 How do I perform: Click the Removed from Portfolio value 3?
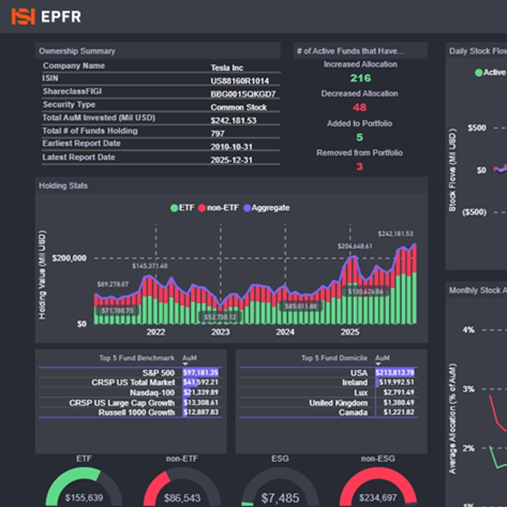pyautogui.click(x=360, y=167)
